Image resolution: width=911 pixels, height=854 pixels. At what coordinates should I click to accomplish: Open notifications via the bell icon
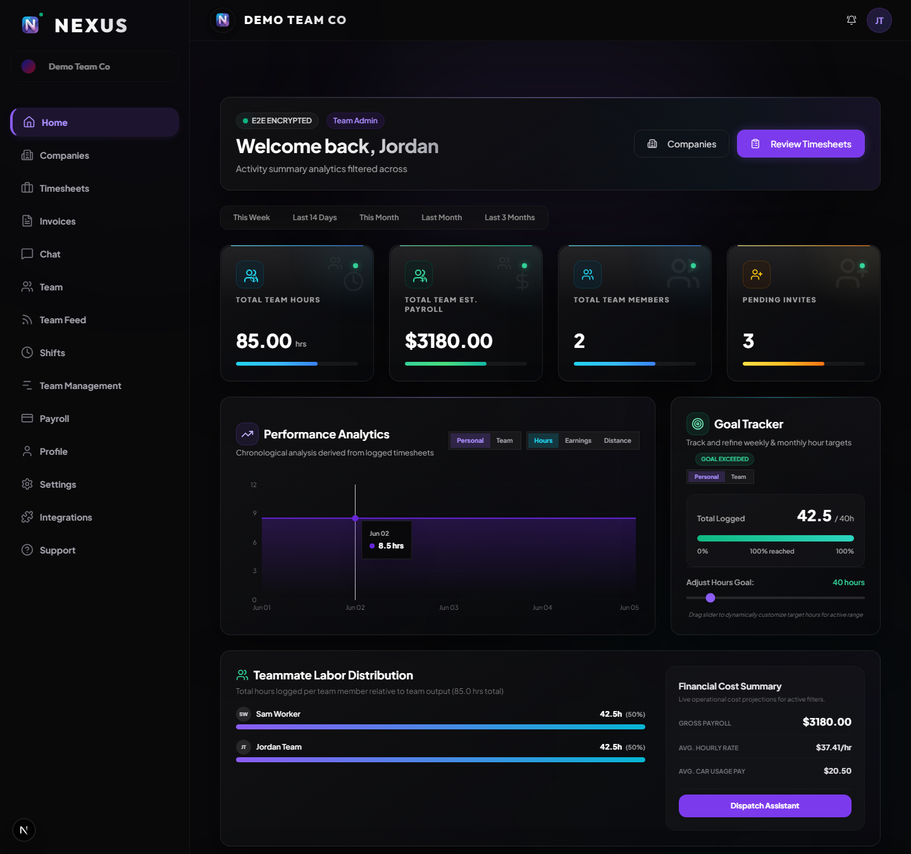pos(852,20)
